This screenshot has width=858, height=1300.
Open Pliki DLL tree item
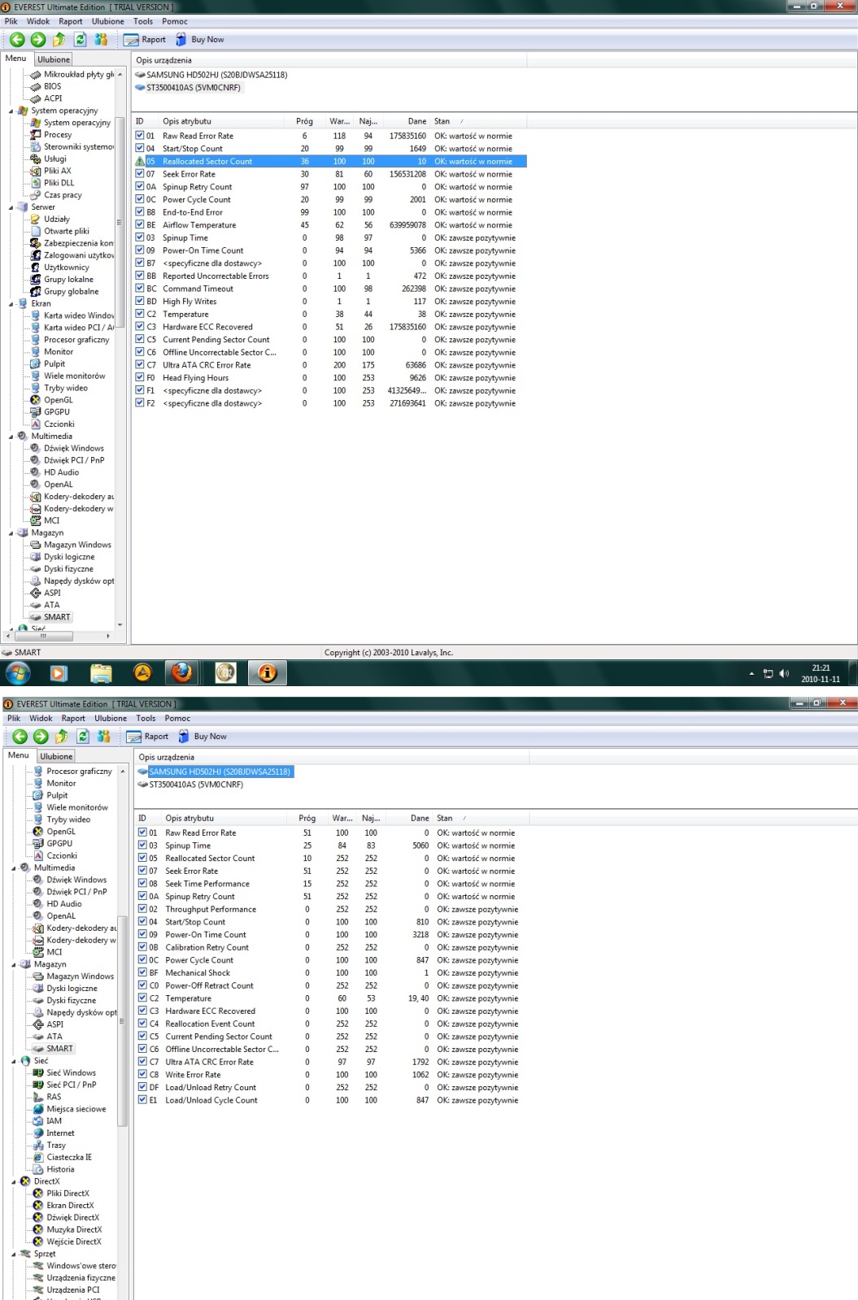(x=59, y=183)
